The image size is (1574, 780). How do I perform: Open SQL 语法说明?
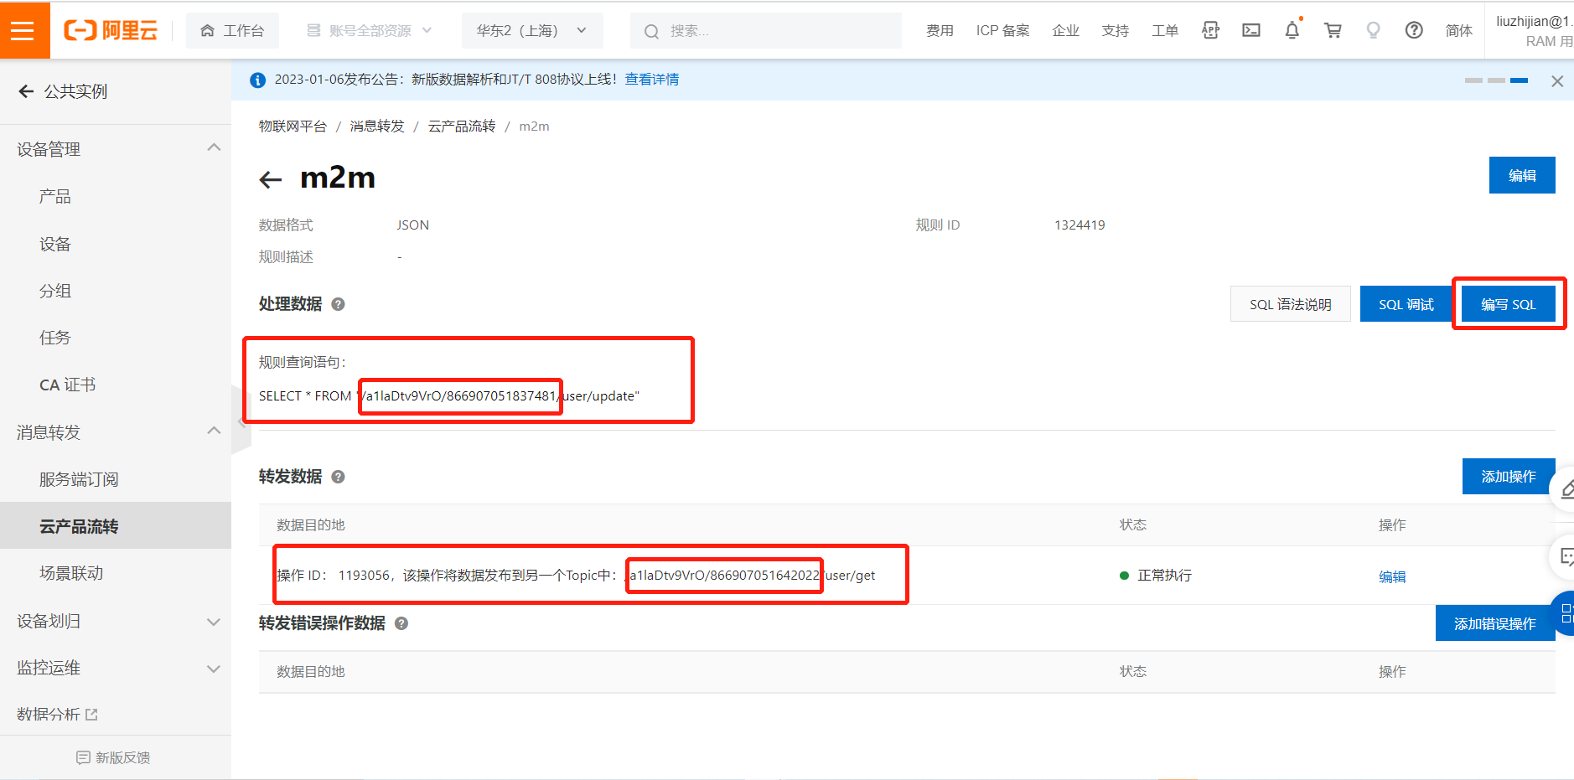[x=1290, y=304]
